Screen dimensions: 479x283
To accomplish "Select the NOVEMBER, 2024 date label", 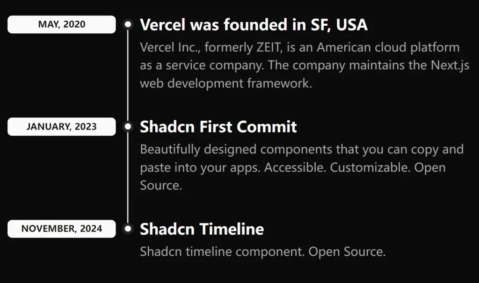I will [x=61, y=229].
